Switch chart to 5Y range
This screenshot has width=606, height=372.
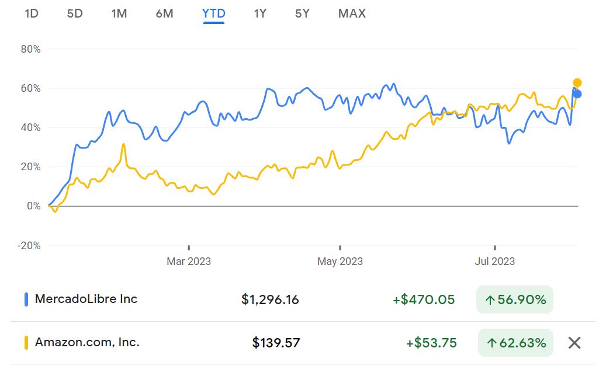302,13
